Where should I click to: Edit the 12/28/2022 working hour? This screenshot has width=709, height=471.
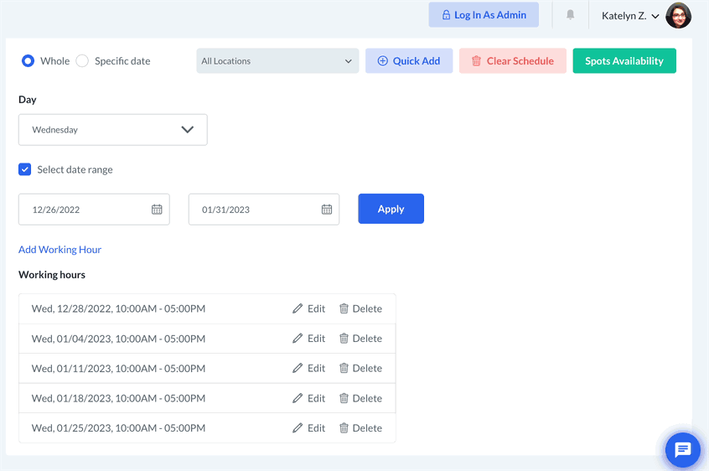(x=308, y=308)
